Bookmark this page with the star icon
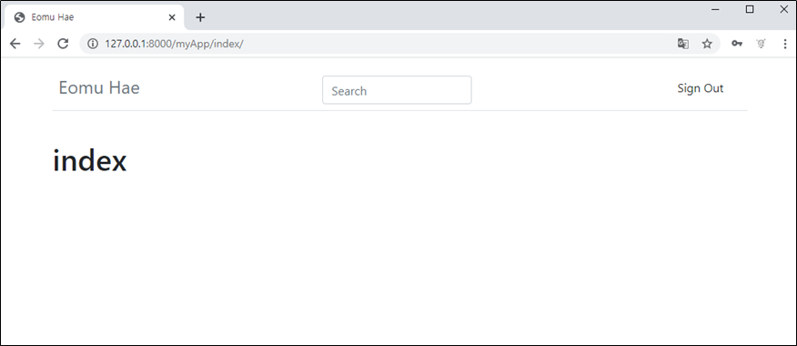The image size is (797, 346). pos(707,44)
